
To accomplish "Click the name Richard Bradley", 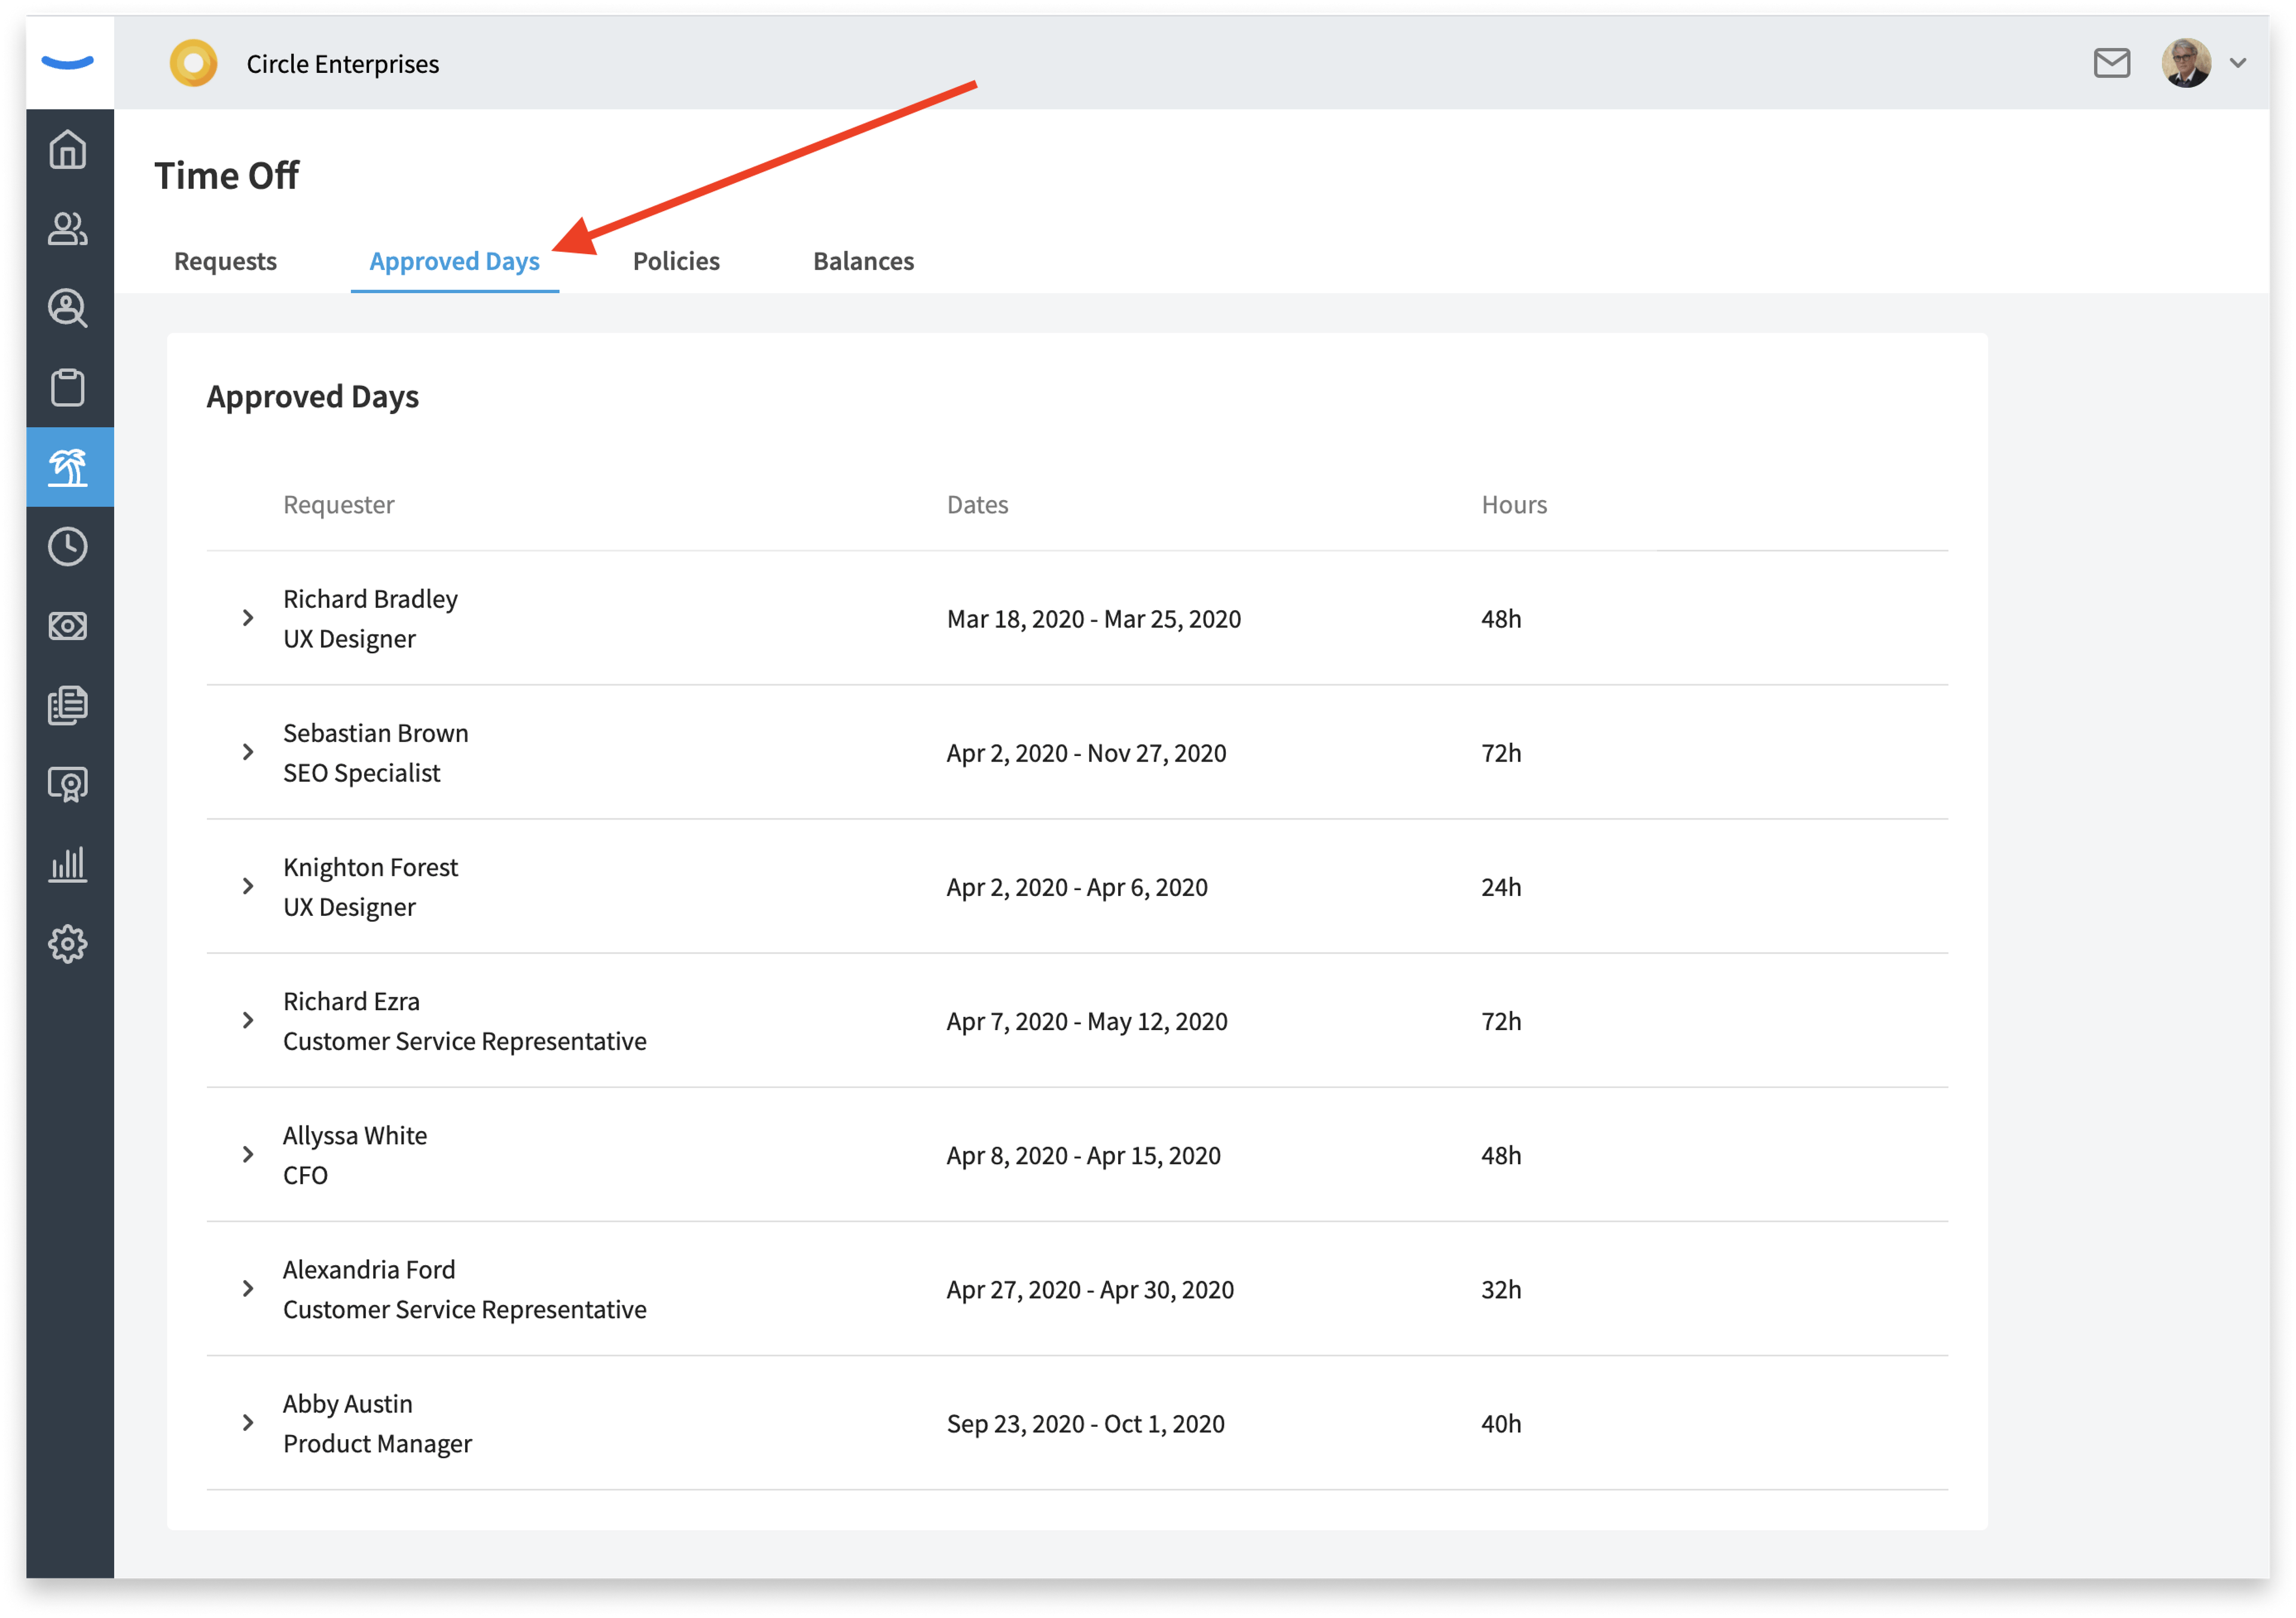I will pos(370,598).
